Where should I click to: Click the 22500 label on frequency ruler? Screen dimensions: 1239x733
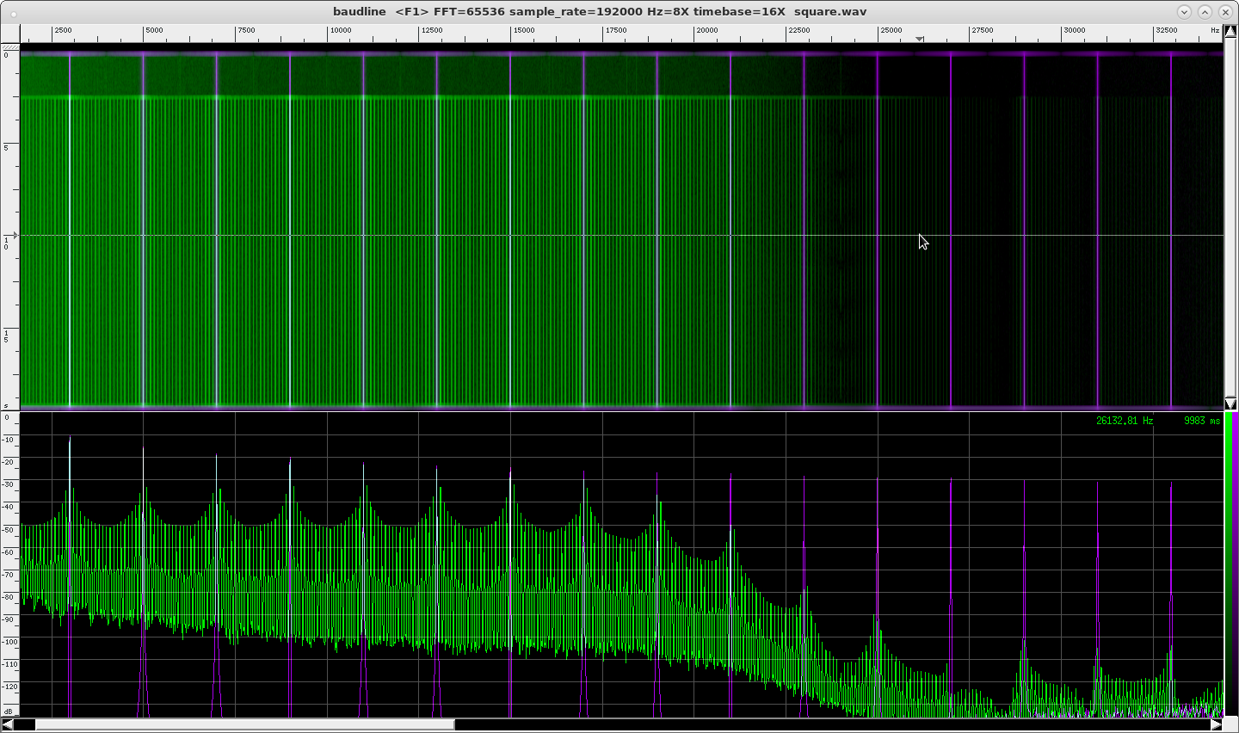pos(799,30)
